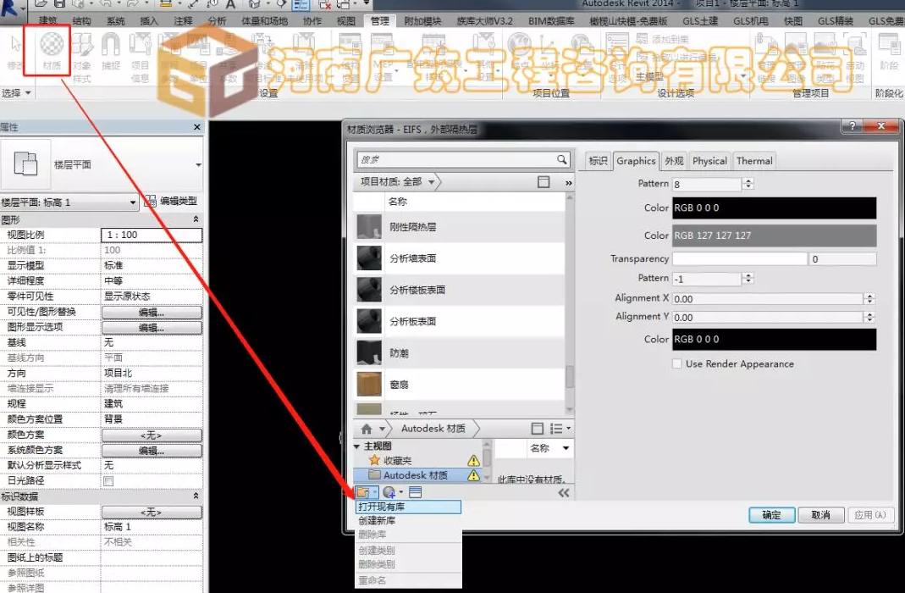905x593 pixels.
Task: Click the Transparency slider bar
Action: pos(739,258)
